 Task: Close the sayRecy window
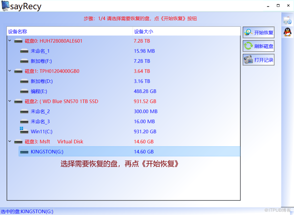[x=288, y=6]
